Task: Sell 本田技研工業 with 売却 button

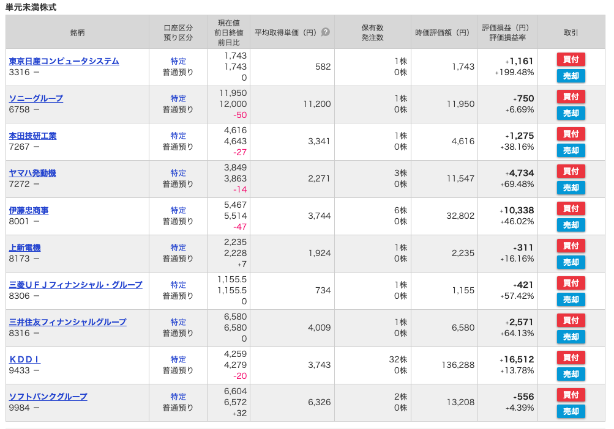Action: (571, 150)
